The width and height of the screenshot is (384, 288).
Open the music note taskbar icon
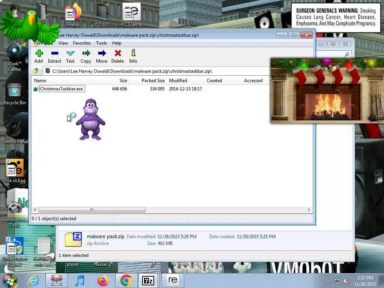[80, 280]
